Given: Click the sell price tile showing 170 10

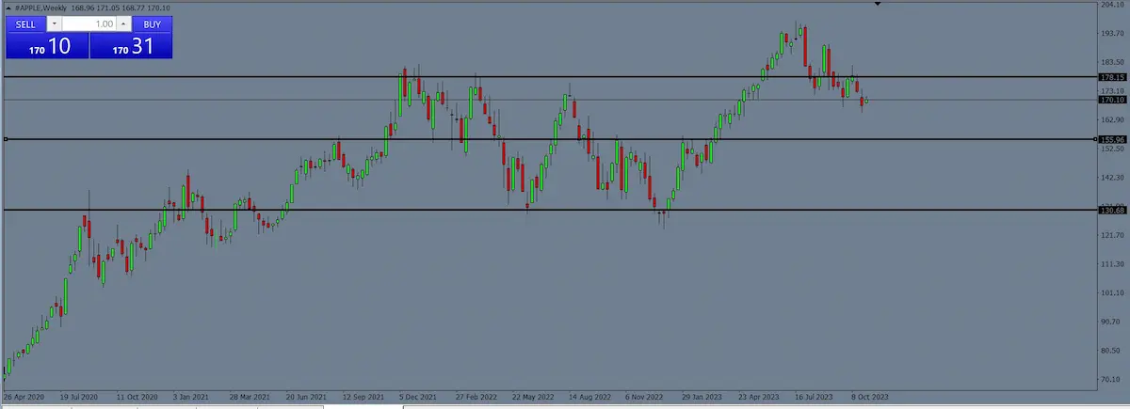Looking at the screenshot, I should coord(47,46).
